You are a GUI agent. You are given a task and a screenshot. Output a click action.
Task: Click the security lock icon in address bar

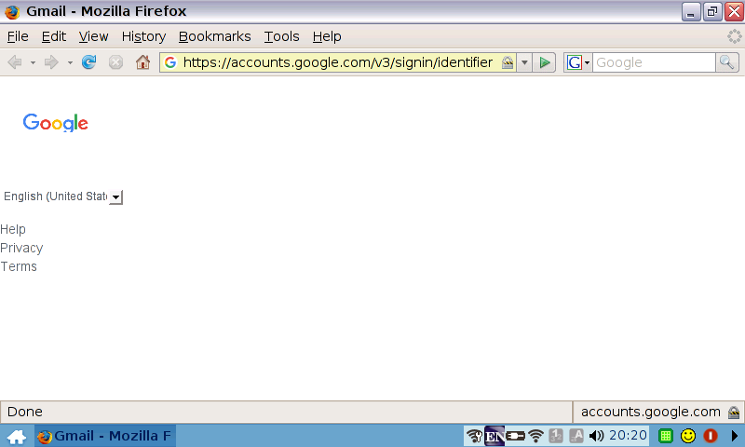[508, 62]
